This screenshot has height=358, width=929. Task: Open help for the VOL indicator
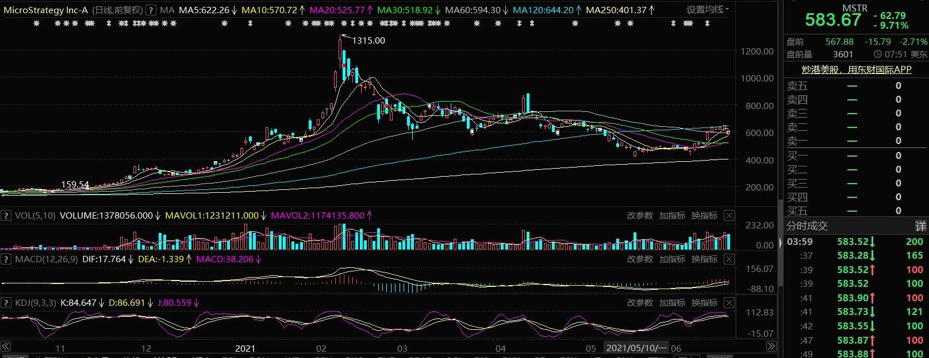pyautogui.click(x=6, y=216)
